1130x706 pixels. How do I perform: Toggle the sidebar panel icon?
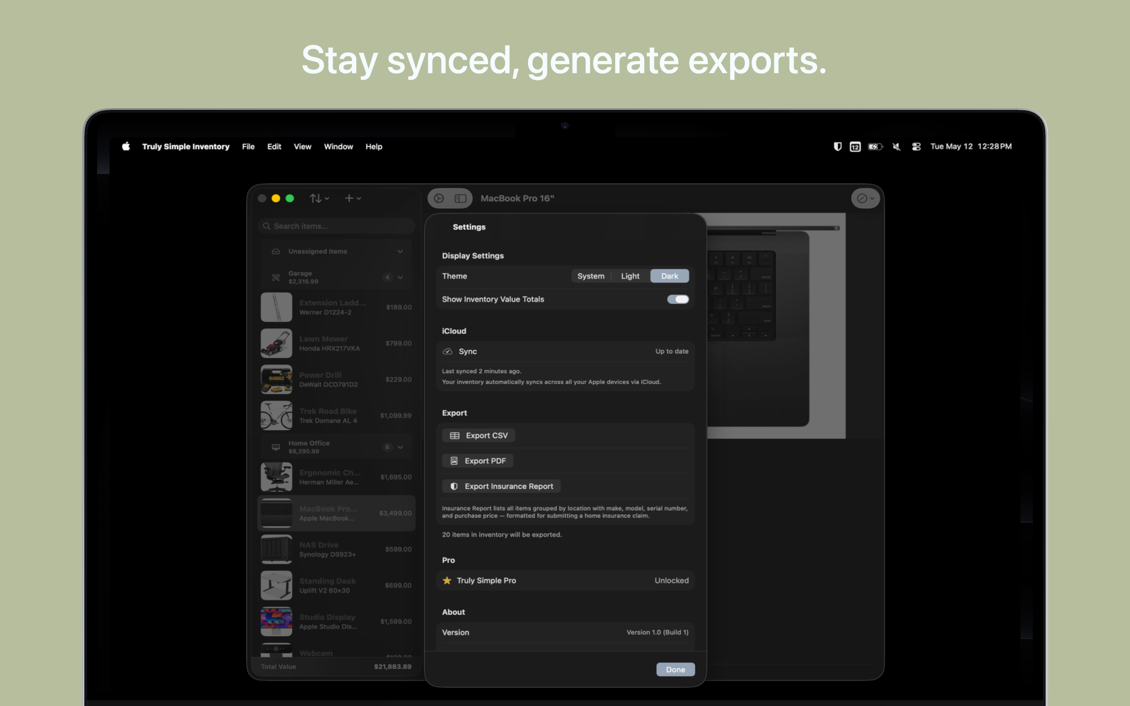click(460, 198)
